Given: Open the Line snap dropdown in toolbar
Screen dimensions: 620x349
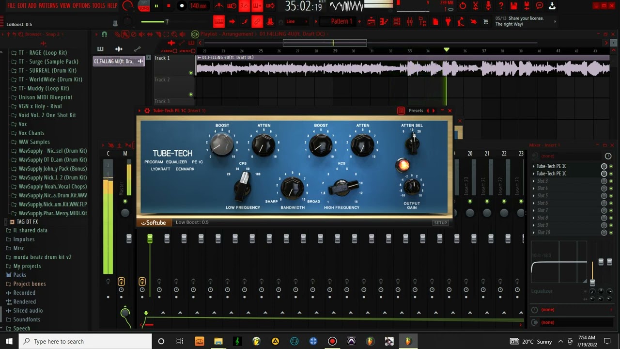Looking at the screenshot, I should pyautogui.click(x=296, y=21).
